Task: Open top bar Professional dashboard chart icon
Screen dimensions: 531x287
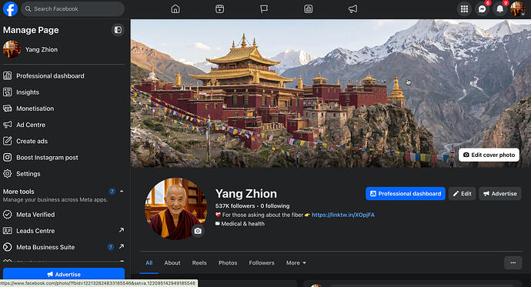Action: tap(308, 8)
